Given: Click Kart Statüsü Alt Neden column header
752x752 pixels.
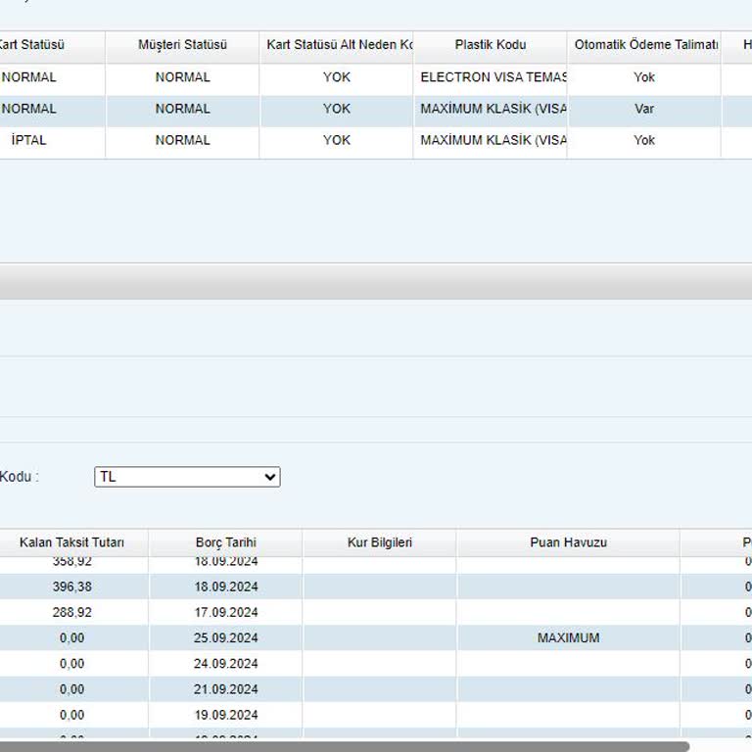Looking at the screenshot, I should [x=336, y=45].
